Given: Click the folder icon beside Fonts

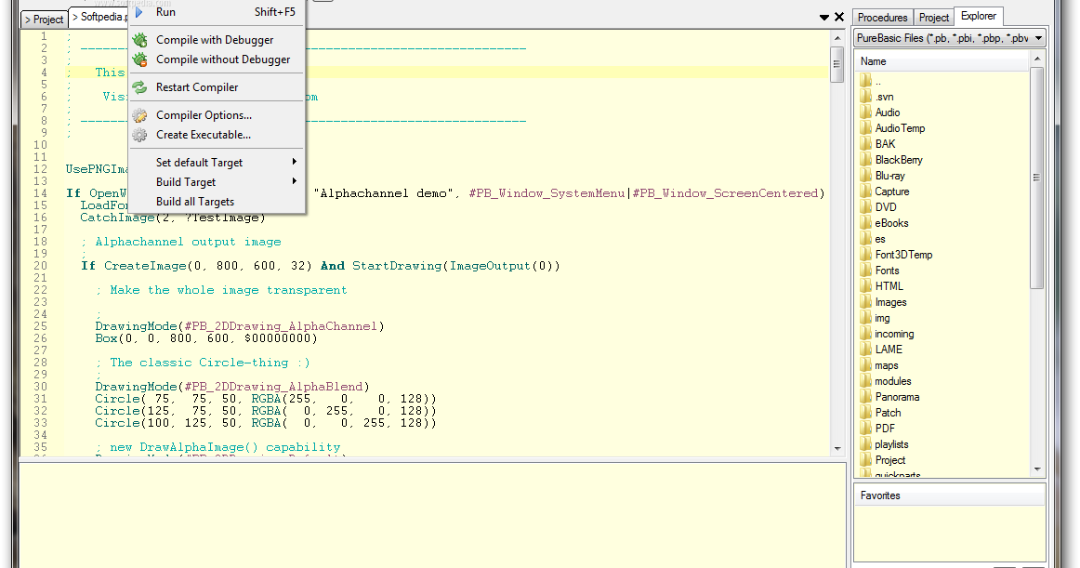Looking at the screenshot, I should coord(866,271).
